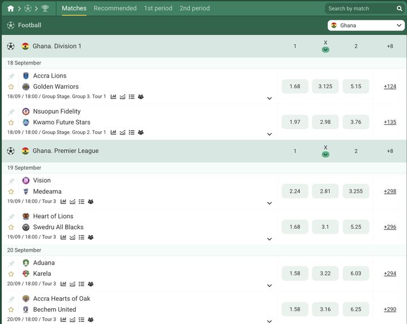This screenshot has height=324, width=407.
Task: Click the Ghana Division 1 football icon
Action: point(11,46)
